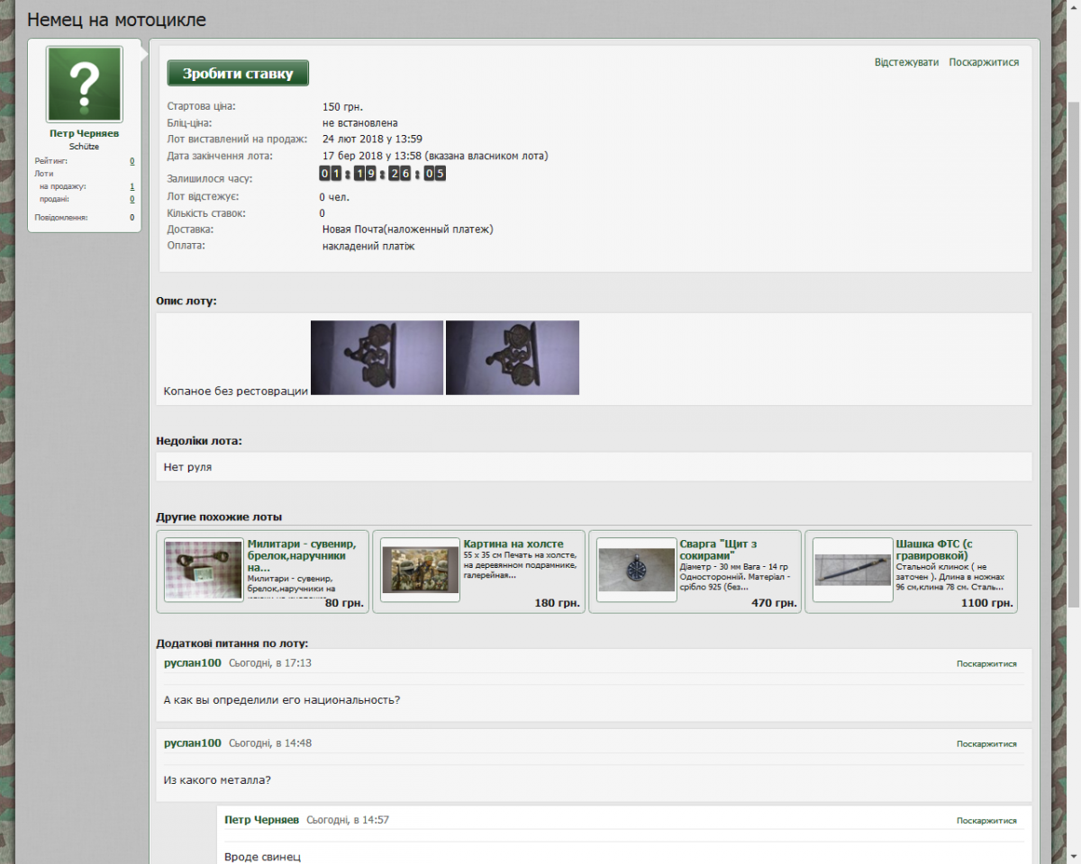Open the second lot photo thumbnail
1081x864 pixels.
point(513,357)
